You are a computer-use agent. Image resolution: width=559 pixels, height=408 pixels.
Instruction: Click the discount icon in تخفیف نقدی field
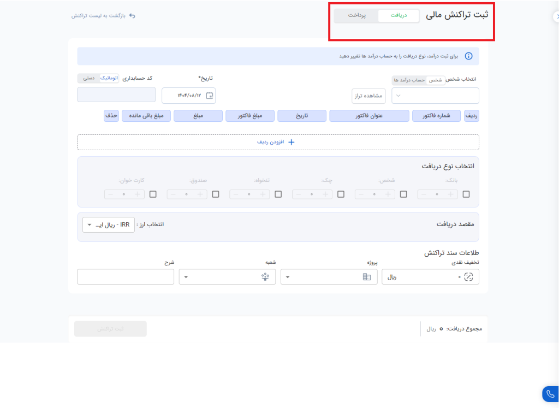pos(468,277)
